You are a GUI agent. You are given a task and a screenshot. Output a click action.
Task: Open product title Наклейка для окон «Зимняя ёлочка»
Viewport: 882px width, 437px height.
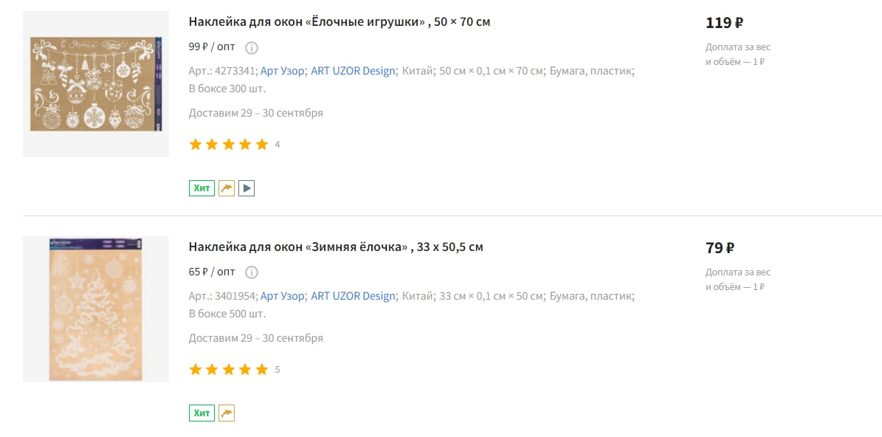(336, 247)
